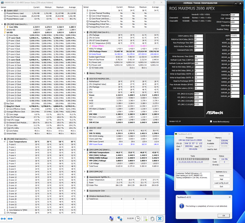This screenshot has height=223, width=245.
Task: Open the HWiNFO monitor-with-tools icon
Action: point(111,218)
